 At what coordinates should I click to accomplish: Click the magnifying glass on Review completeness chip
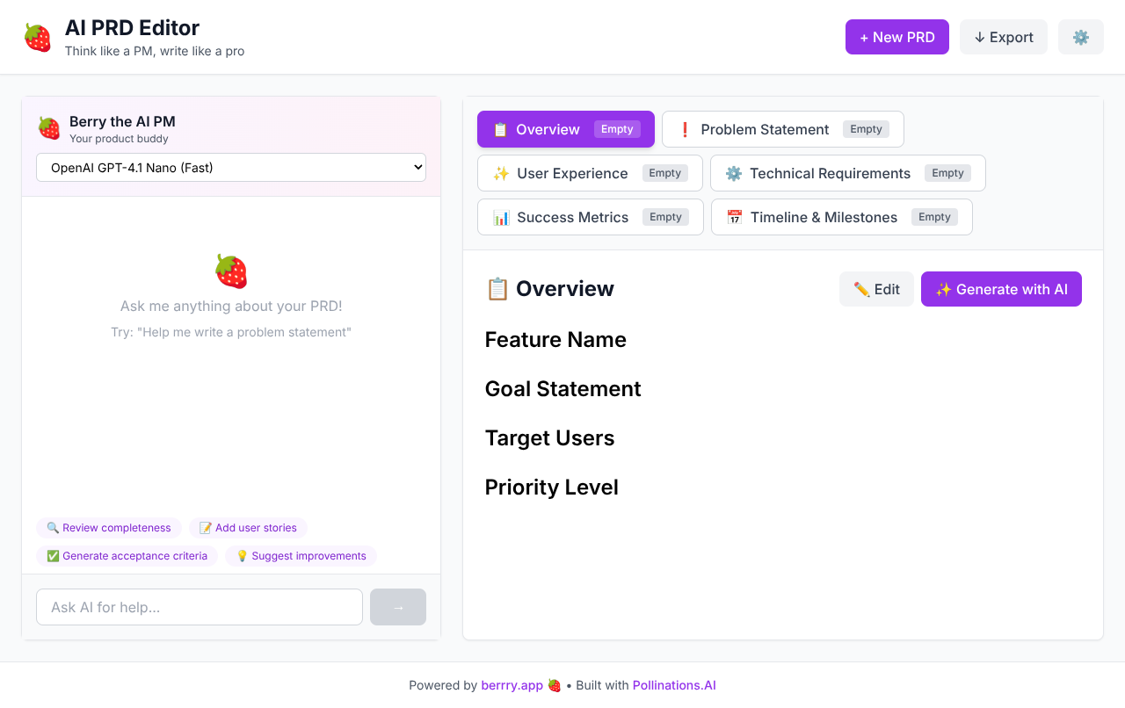[x=54, y=527]
